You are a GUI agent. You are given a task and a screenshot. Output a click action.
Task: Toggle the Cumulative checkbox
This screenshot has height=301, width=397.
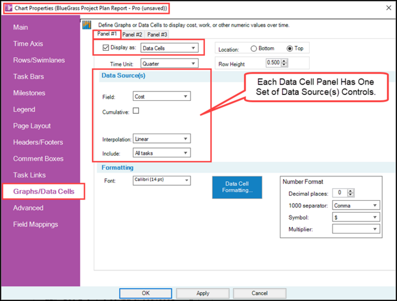tap(136, 111)
